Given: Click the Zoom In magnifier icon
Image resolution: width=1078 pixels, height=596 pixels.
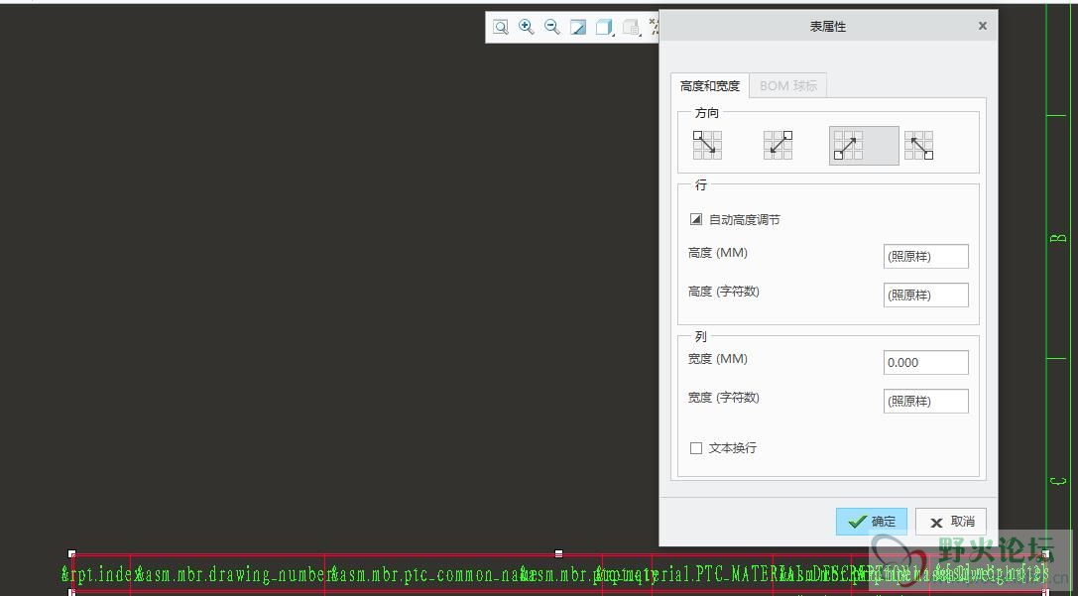Looking at the screenshot, I should pos(527,27).
